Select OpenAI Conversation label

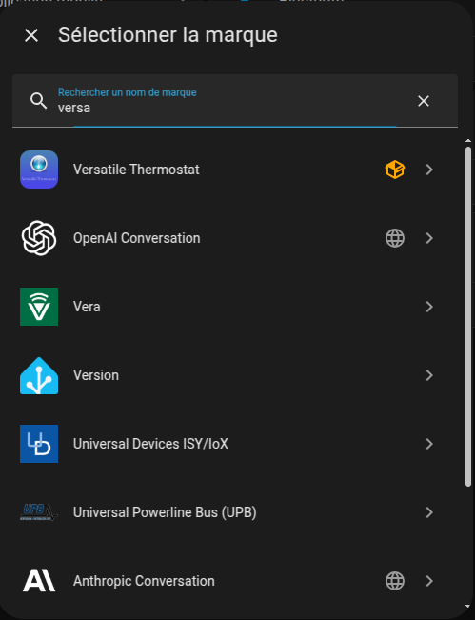pyautogui.click(x=137, y=238)
